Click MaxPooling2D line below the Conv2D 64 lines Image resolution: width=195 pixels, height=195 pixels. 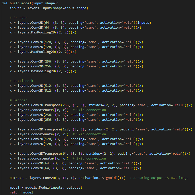click(43, 32)
